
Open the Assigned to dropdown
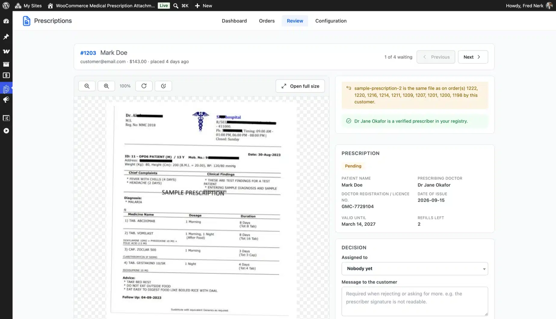coord(415,269)
